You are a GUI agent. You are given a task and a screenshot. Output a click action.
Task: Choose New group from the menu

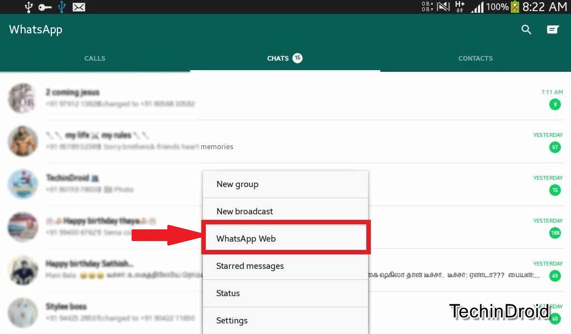285,184
